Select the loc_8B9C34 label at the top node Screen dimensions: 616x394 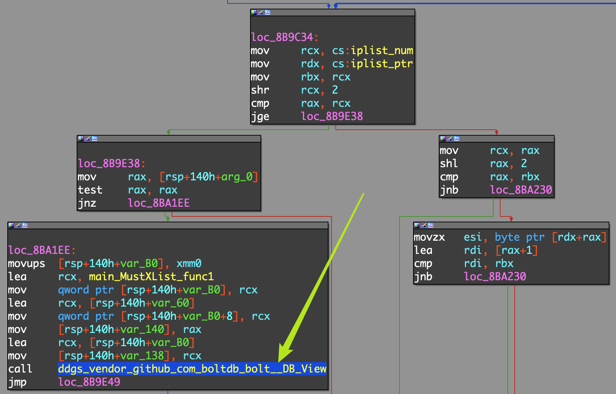[284, 37]
